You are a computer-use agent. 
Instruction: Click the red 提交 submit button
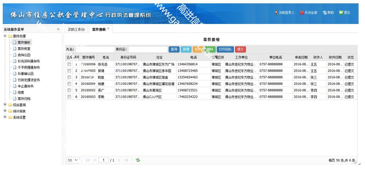[x=240, y=49]
